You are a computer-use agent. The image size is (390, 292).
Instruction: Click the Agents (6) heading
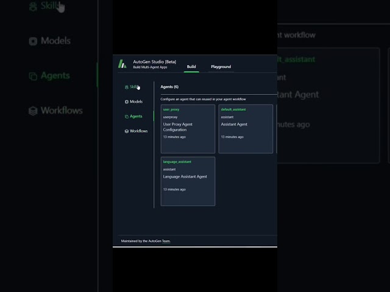click(169, 86)
